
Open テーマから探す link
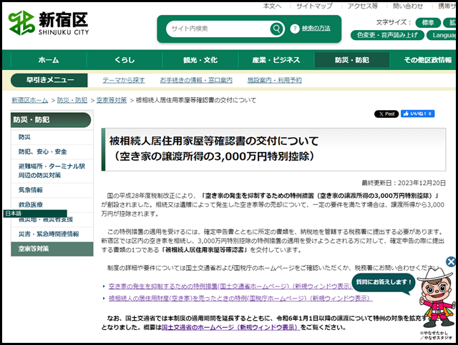pos(124,80)
